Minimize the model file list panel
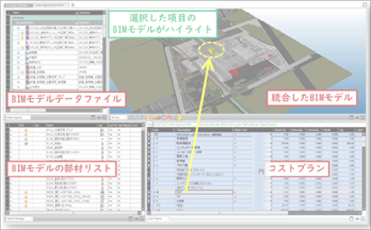 (99, 117)
